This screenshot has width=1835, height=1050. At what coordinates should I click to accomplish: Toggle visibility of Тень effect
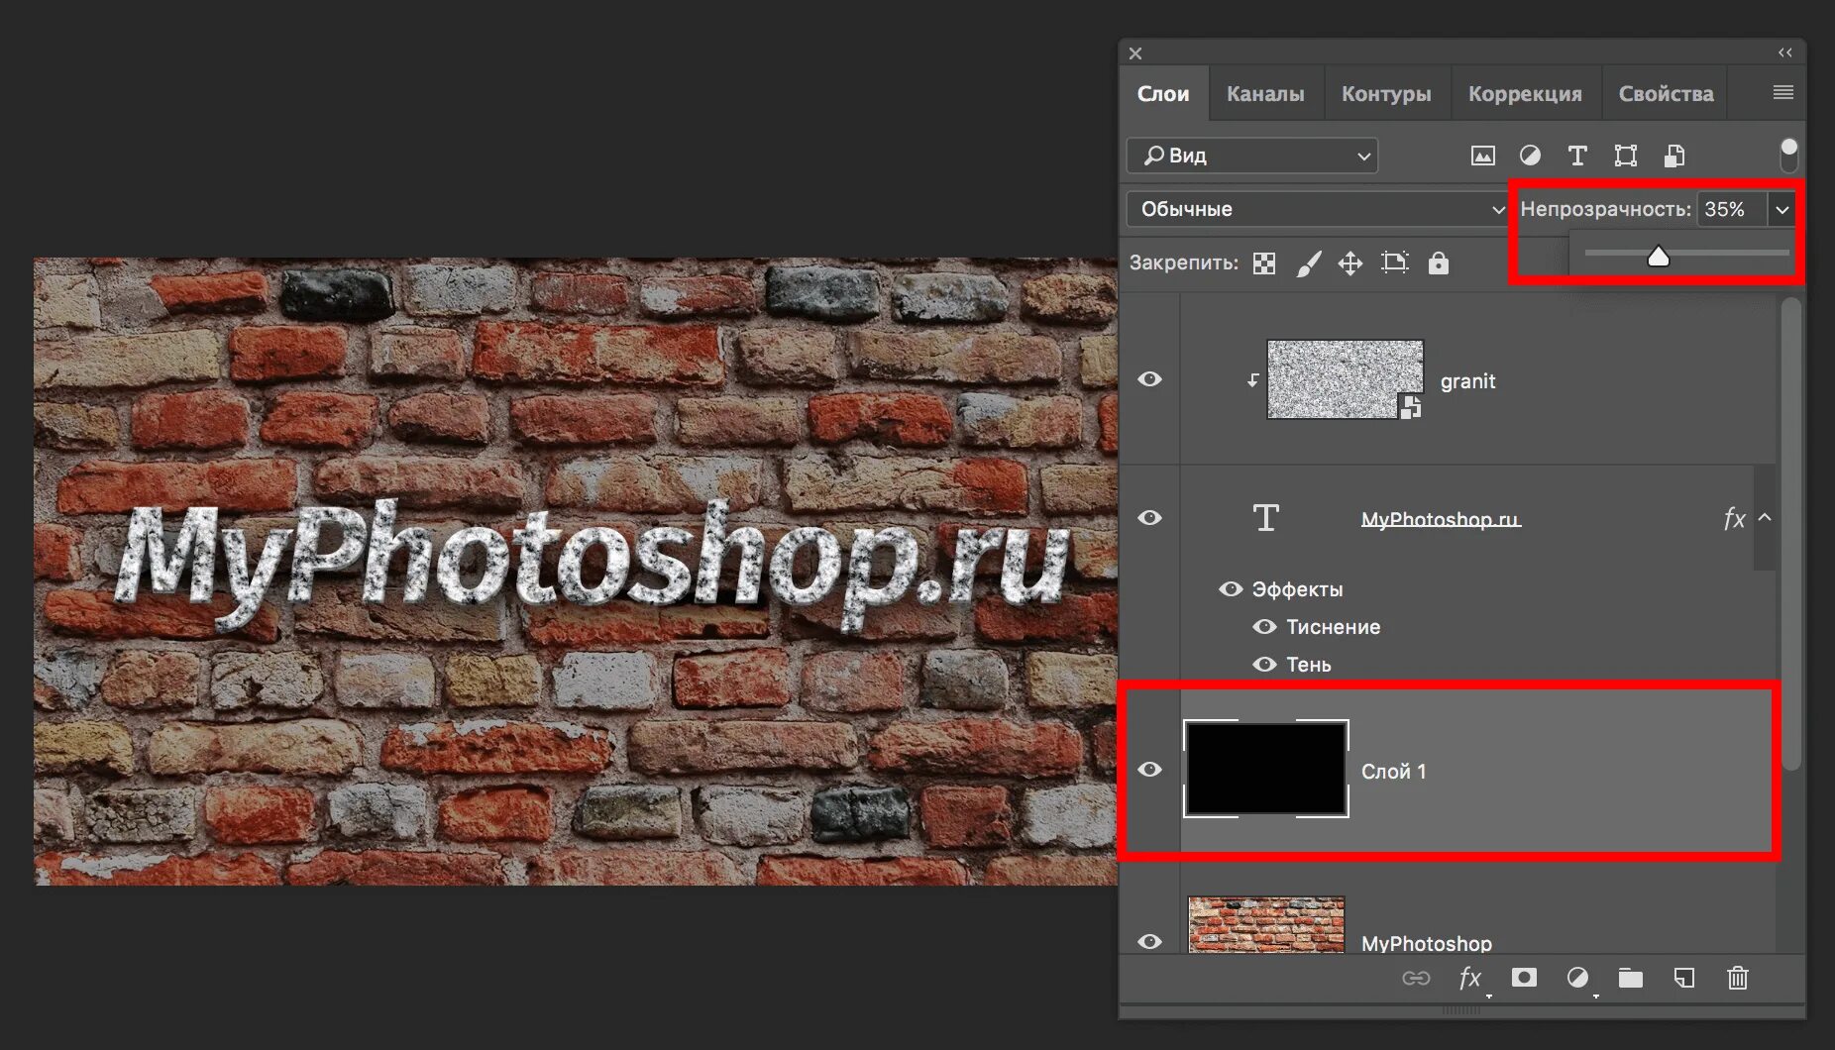tap(1264, 665)
